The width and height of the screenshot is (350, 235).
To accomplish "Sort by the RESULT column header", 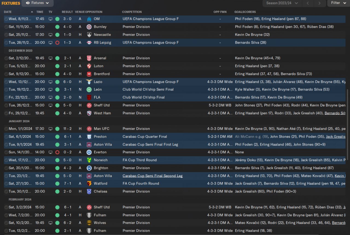I will pos(67,12).
